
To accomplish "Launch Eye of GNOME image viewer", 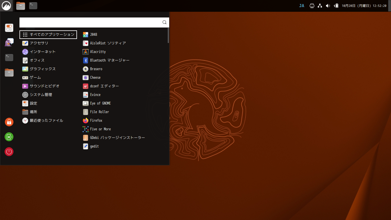I will point(100,103).
